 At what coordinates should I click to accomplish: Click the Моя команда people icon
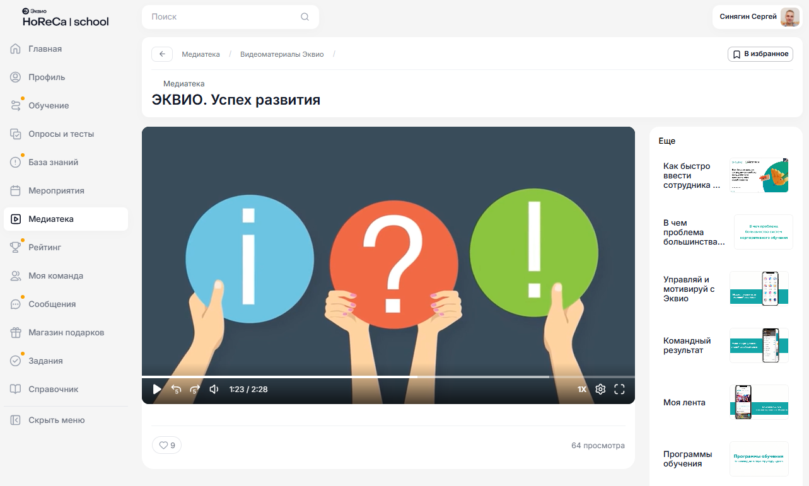pyautogui.click(x=16, y=276)
